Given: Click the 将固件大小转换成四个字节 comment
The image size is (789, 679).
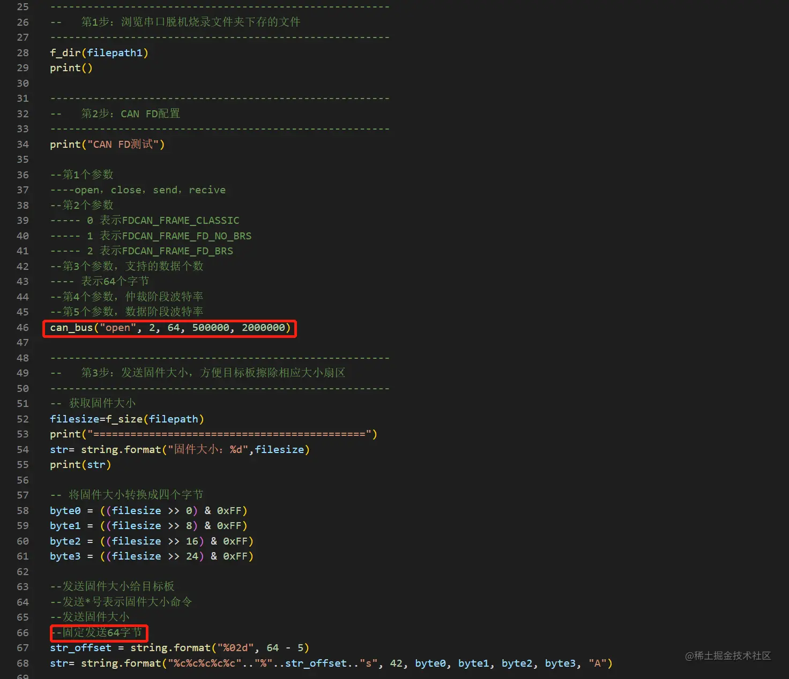Looking at the screenshot, I should tap(126, 495).
